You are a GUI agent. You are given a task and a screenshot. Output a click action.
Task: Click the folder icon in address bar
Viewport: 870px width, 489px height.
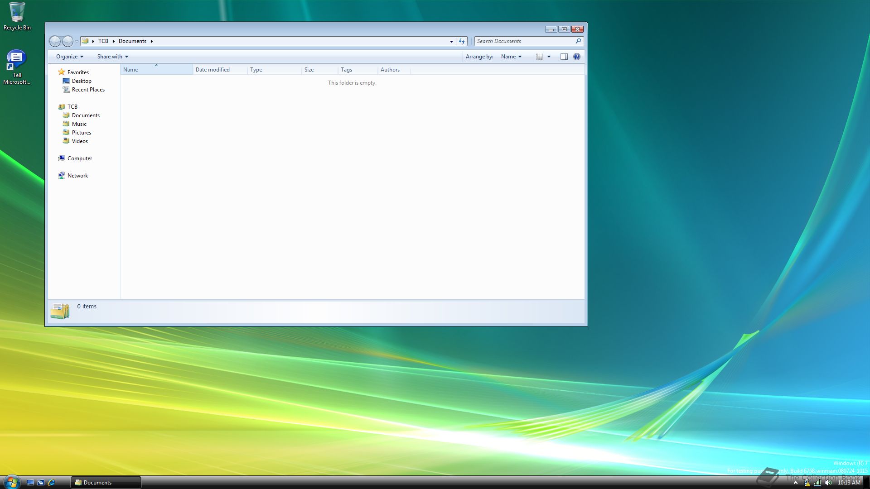click(x=85, y=41)
